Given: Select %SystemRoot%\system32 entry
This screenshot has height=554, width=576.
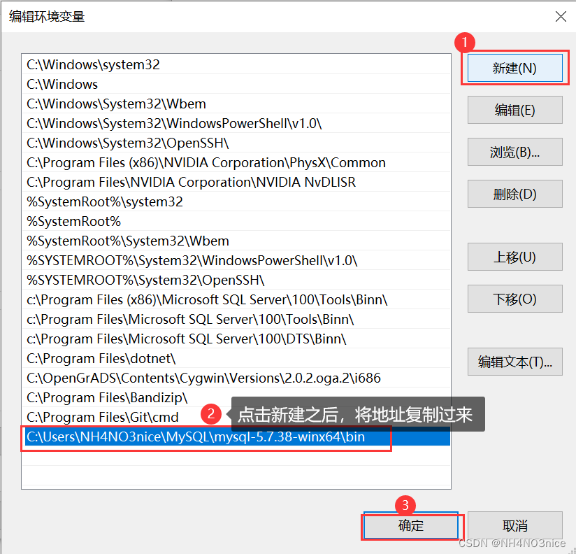Looking at the screenshot, I should [236, 201].
